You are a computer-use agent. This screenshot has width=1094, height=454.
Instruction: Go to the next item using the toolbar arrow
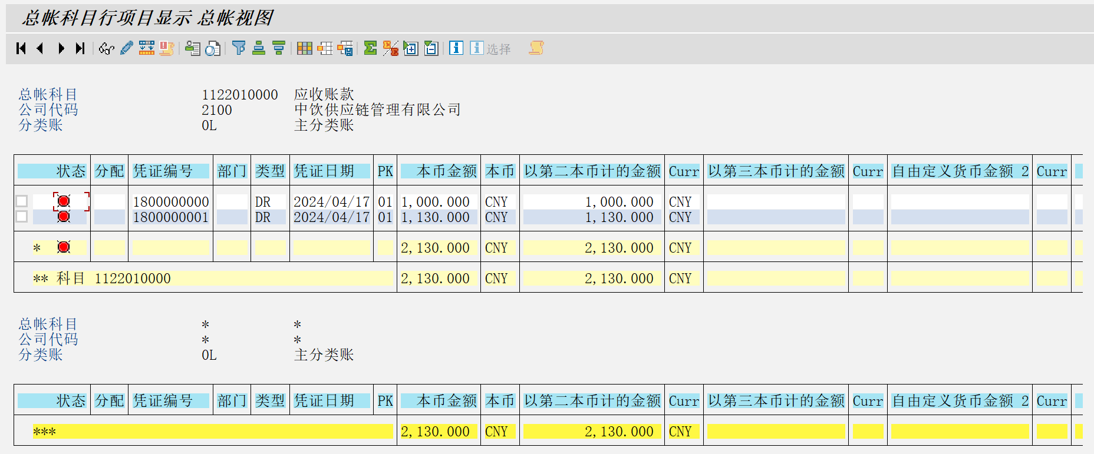click(x=61, y=48)
